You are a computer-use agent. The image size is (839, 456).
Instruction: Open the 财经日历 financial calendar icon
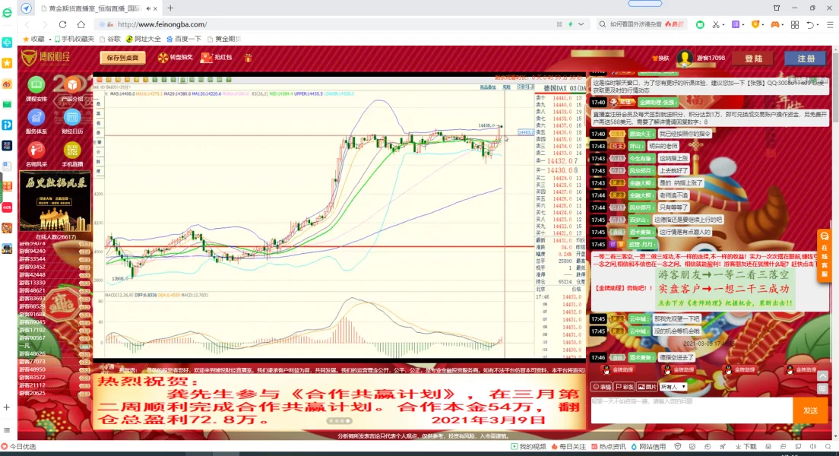pyautogui.click(x=72, y=118)
